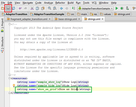Image resolution: width=136 pixels, height=107 pixels.
Task: Click the Undo arrow icon
Action: pyautogui.click(x=20, y=8)
